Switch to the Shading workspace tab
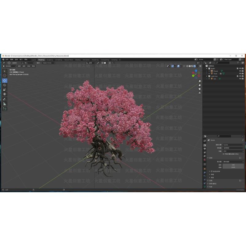Image resolution: width=246 pixels, height=246 pixels. pos(78,60)
